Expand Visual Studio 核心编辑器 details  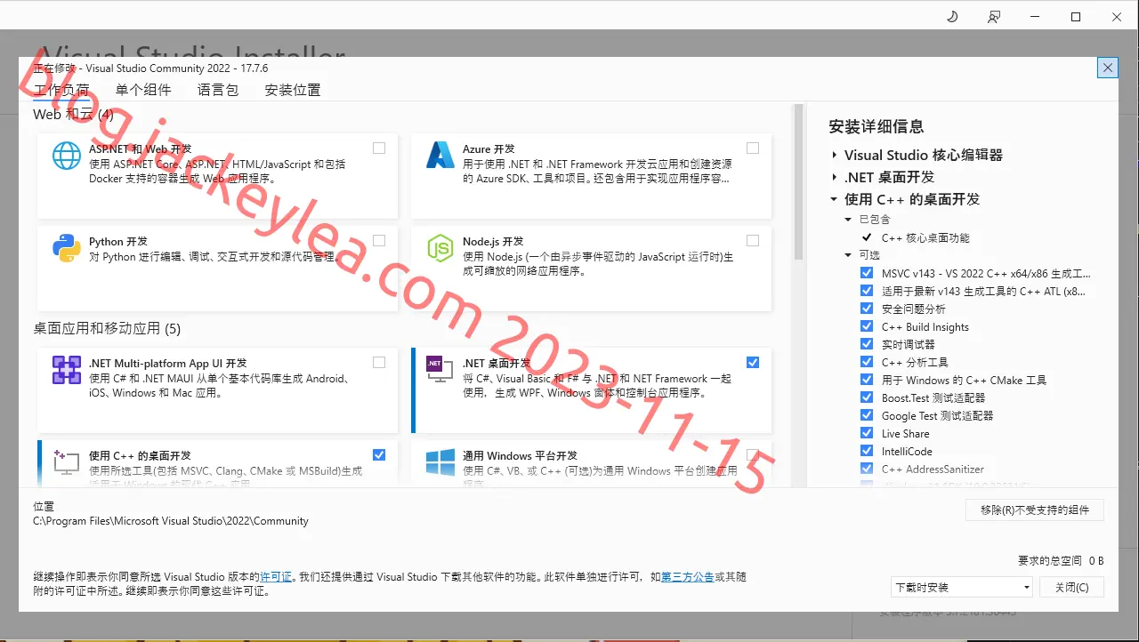click(x=835, y=155)
